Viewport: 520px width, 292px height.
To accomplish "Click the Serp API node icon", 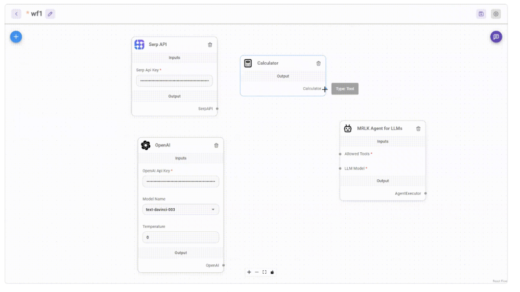I will (140, 44).
